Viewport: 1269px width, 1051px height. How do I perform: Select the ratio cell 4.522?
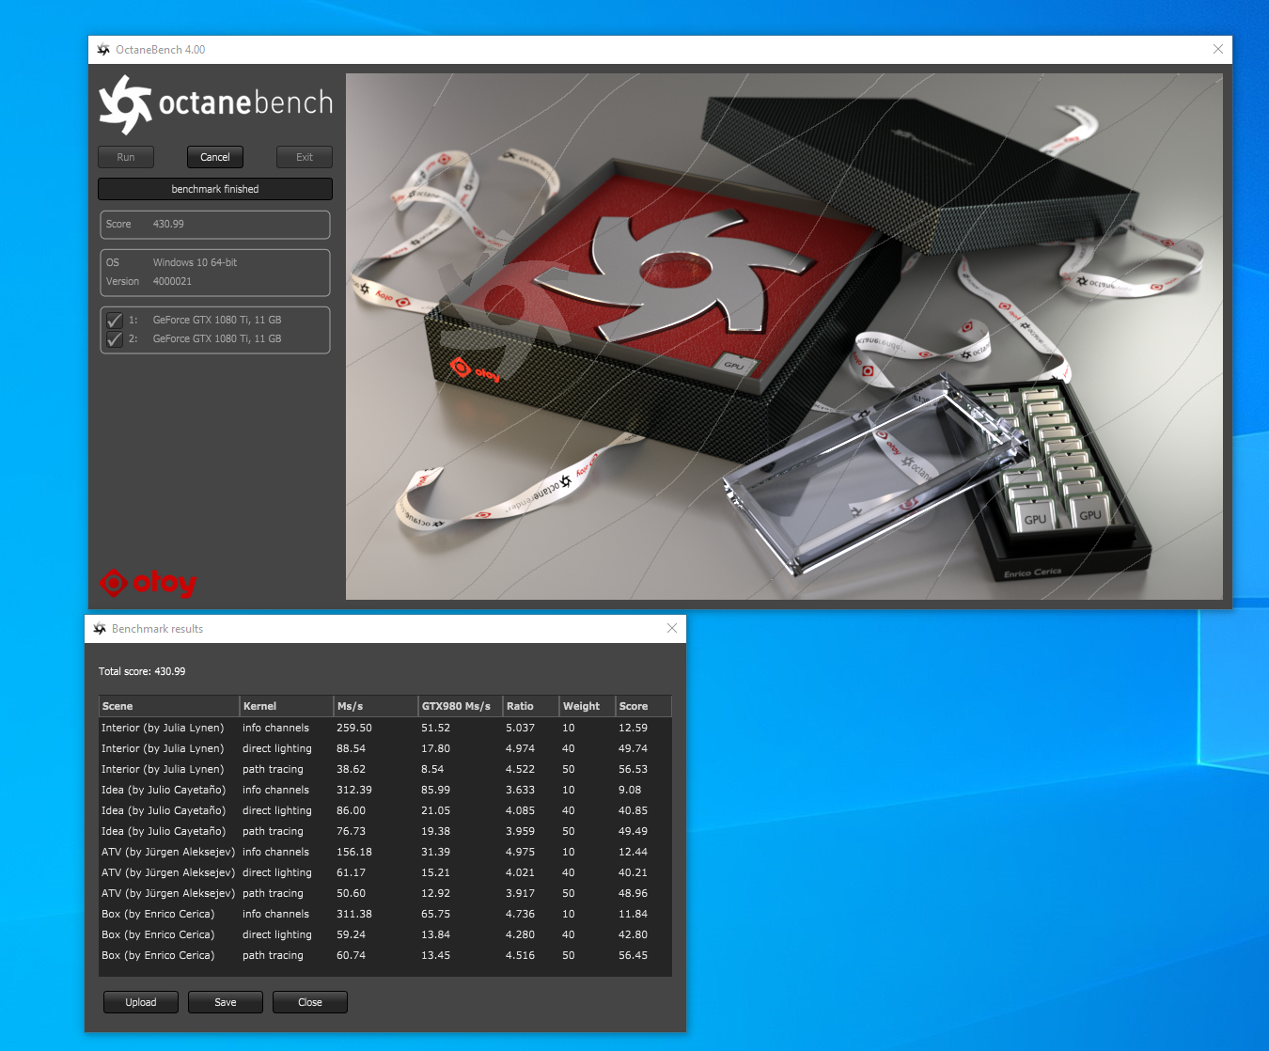click(520, 769)
